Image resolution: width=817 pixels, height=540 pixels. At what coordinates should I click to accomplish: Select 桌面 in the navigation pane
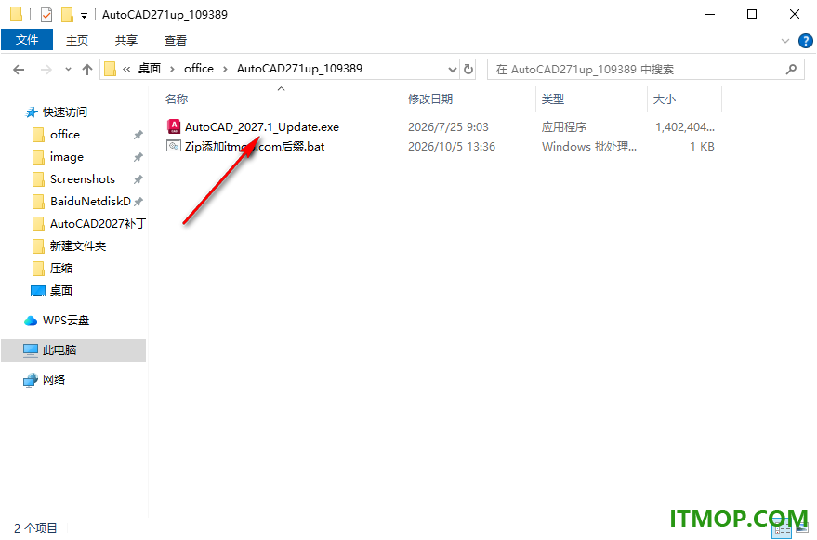click(61, 290)
